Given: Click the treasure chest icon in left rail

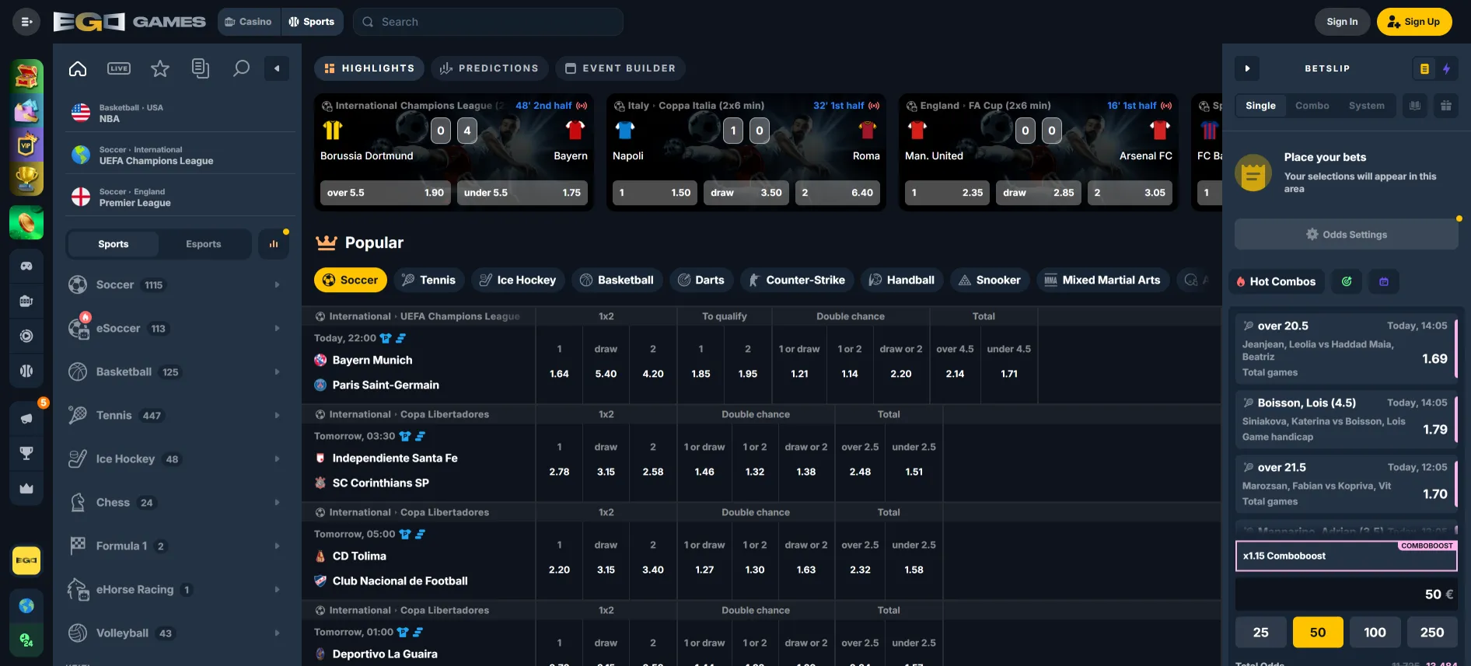Looking at the screenshot, I should [x=26, y=76].
